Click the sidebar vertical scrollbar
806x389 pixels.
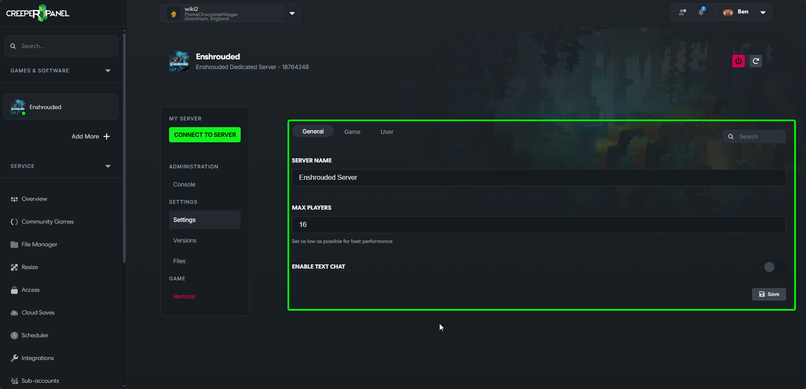[124, 147]
